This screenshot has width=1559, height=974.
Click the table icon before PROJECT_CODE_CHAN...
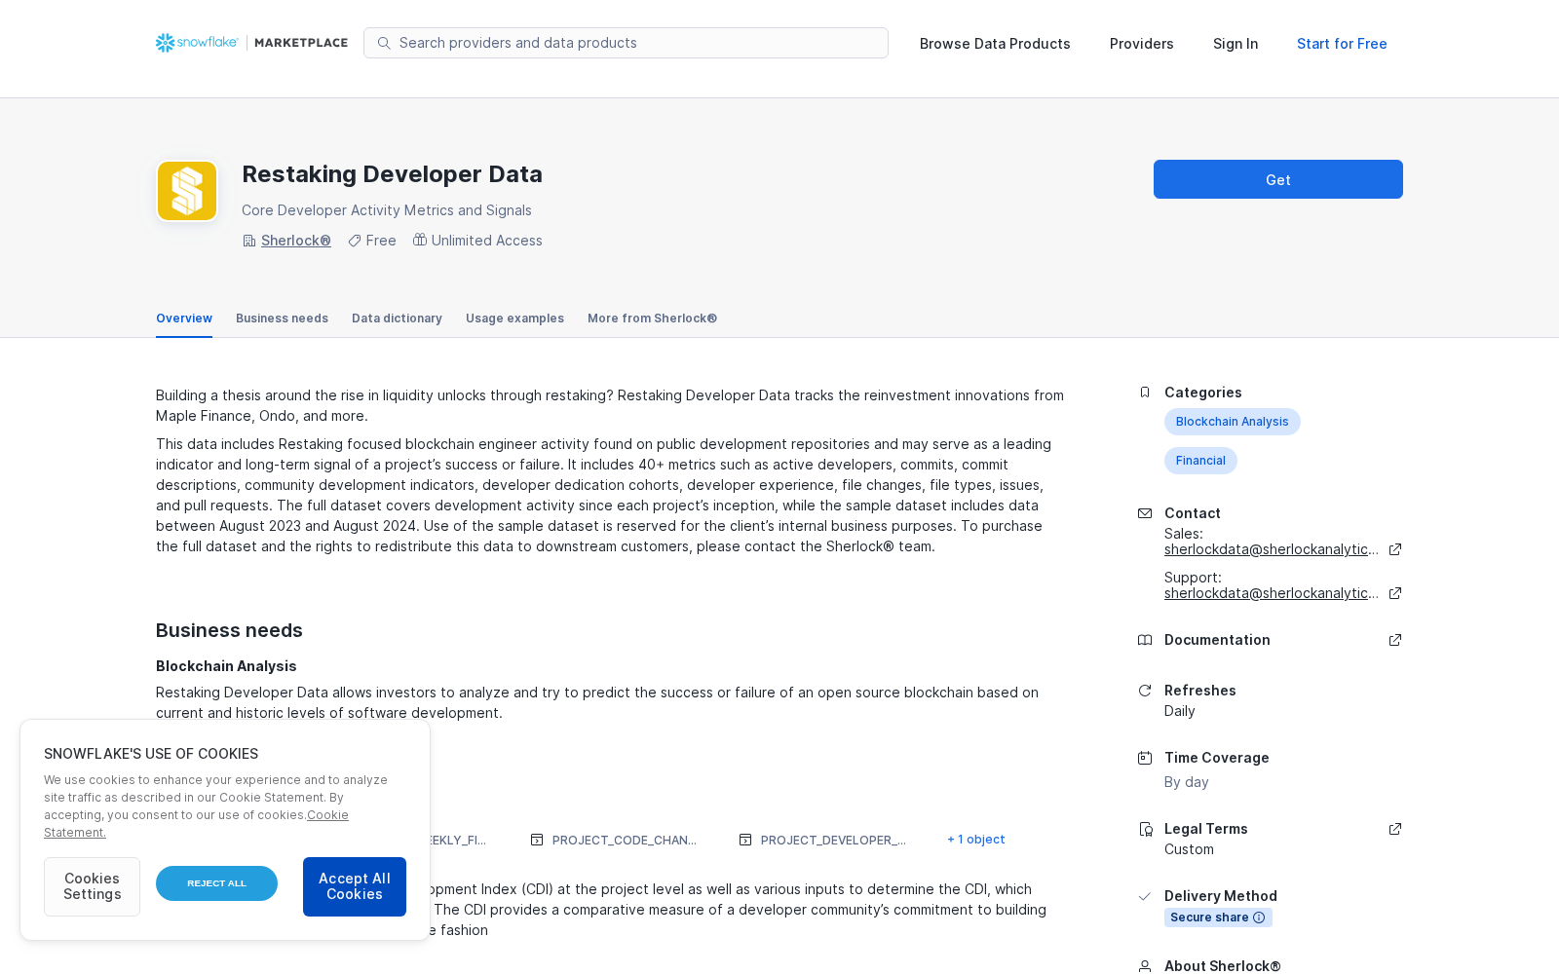click(x=537, y=840)
